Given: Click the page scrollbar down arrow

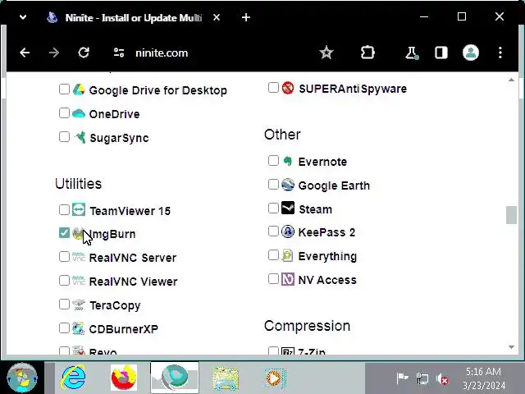Looking at the screenshot, I should [511, 347].
